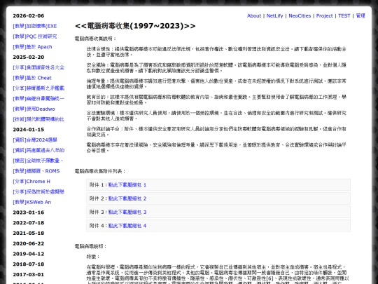Download attachment 1 compressed package link
Image resolution: width=378 pixels, height=284 pixels.
(127, 185)
